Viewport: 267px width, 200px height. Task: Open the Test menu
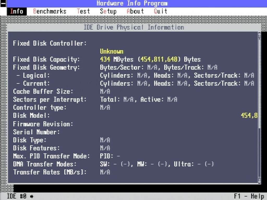[83, 11]
